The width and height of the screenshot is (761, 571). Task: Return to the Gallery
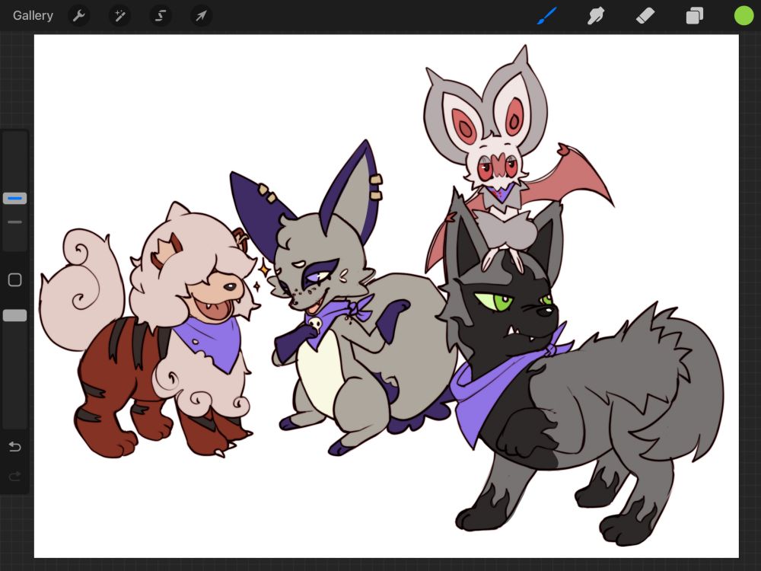coord(33,15)
